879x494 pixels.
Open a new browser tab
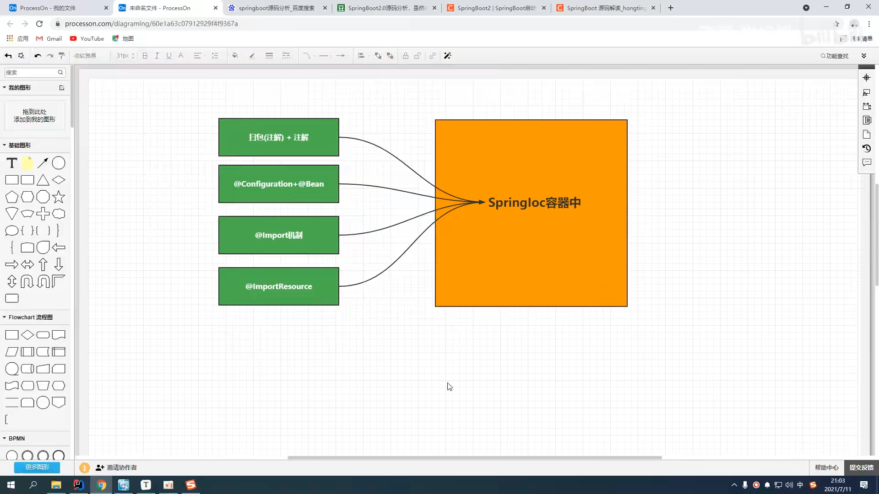pyautogui.click(x=671, y=8)
